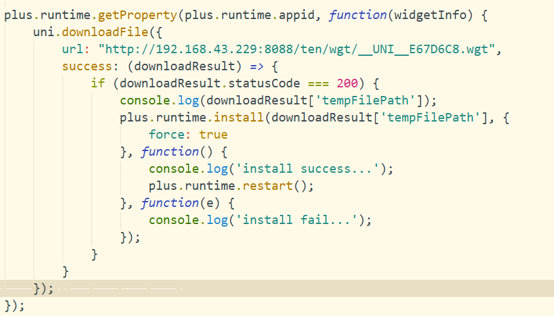
Task: Click the downloadFile method call
Action: (105, 32)
